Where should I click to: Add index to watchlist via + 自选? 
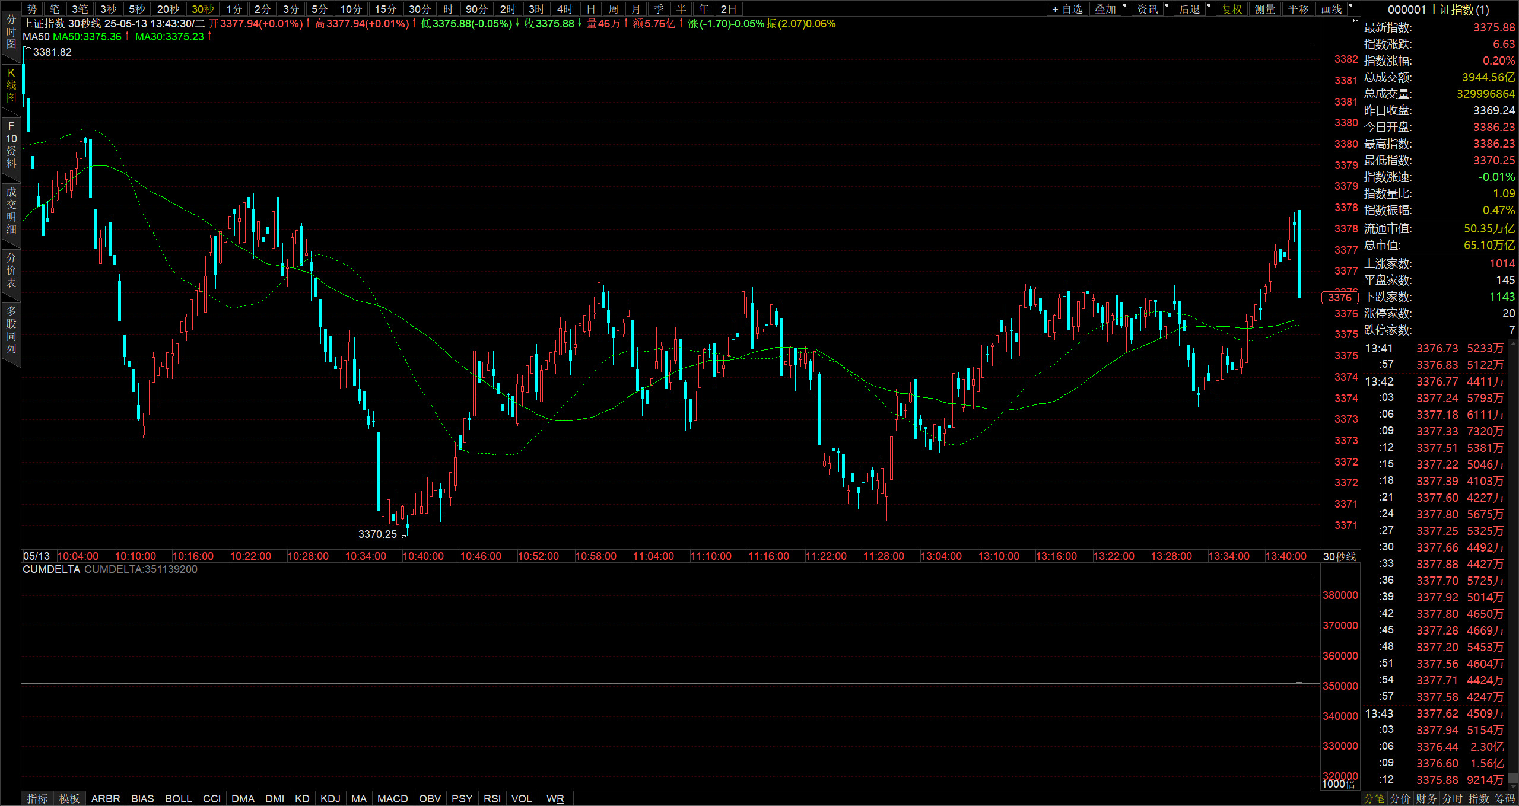1067,9
